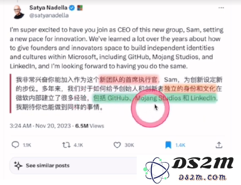
Task: Click the orange highlighted Chinese phrase
Action: [x=189, y=89]
